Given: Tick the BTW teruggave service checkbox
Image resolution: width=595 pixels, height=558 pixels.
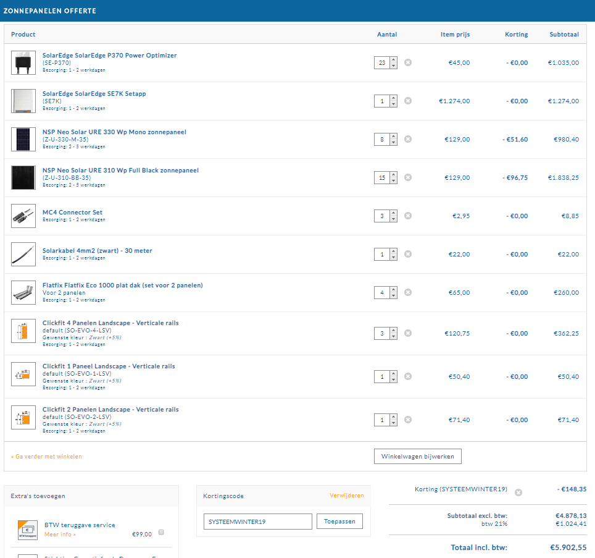Looking at the screenshot, I should (x=161, y=532).
